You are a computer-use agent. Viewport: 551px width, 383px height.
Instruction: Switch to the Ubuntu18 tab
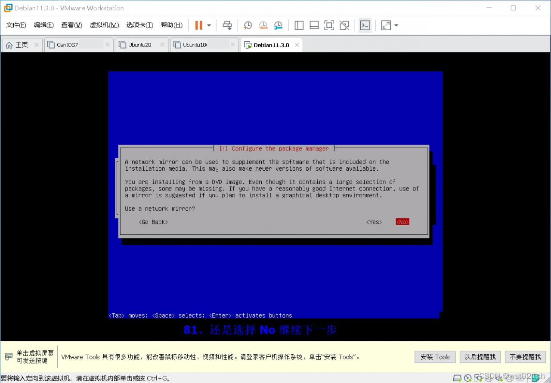pyautogui.click(x=204, y=45)
